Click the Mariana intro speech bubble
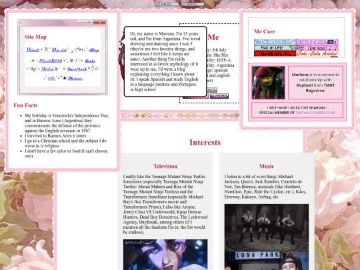The image size is (360, 270). (165, 61)
